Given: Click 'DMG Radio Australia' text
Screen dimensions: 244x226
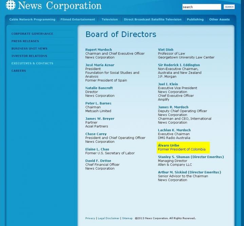Looking at the screenshot, I should (174, 138).
